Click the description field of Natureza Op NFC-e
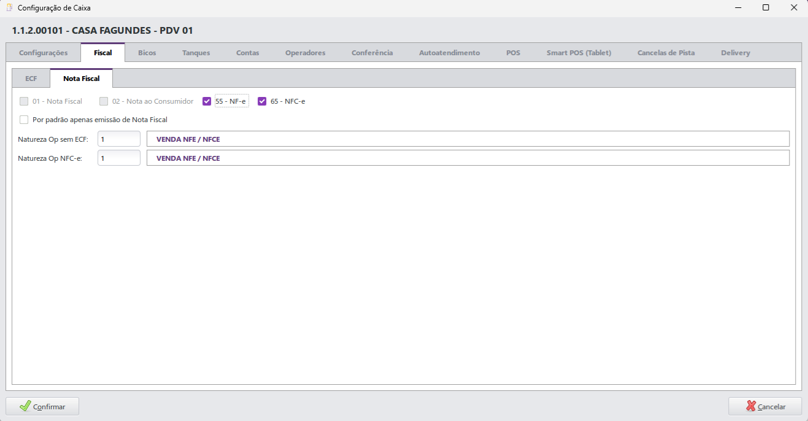Screen dimensions: 808x421 coord(468,158)
